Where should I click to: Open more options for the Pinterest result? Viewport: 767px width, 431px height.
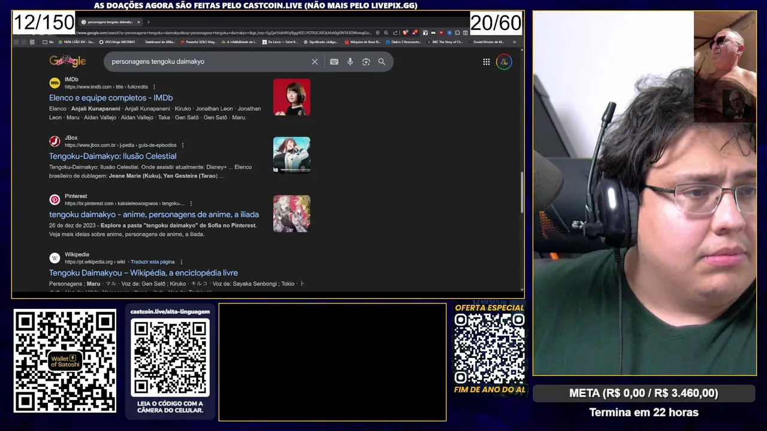click(191, 204)
